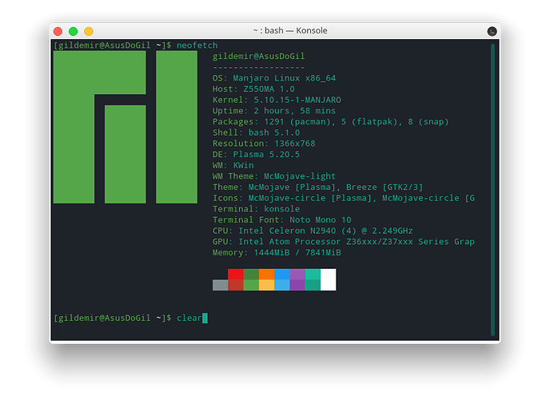The width and height of the screenshot is (550, 399).
Task: Click the gray color block in palette
Action: pyautogui.click(x=221, y=285)
